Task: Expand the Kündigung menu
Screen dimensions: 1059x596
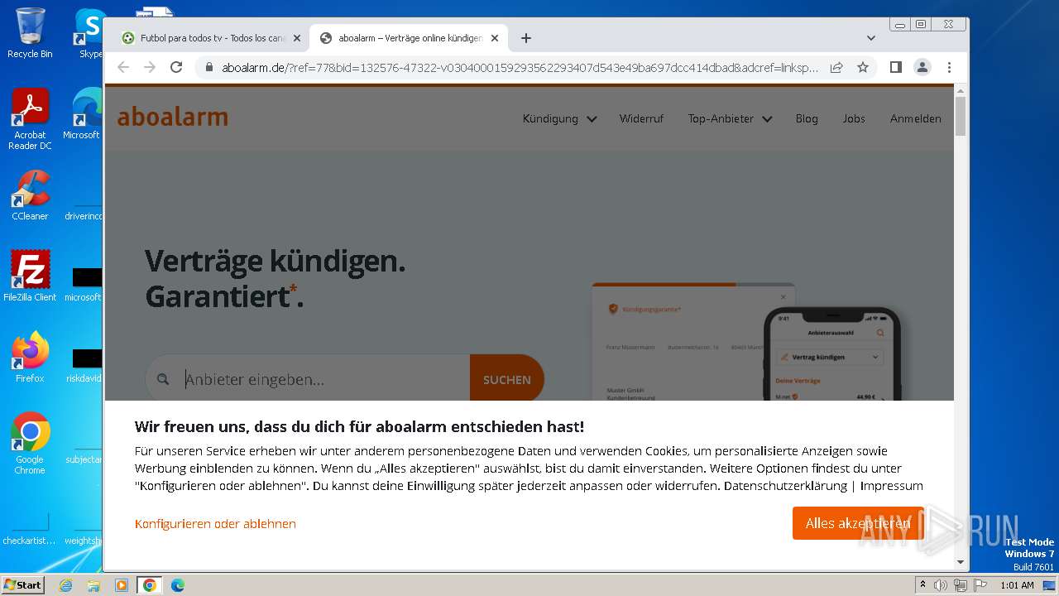Action: 559,118
